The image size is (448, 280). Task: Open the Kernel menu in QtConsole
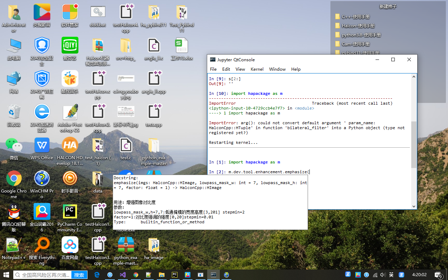pos(257,69)
